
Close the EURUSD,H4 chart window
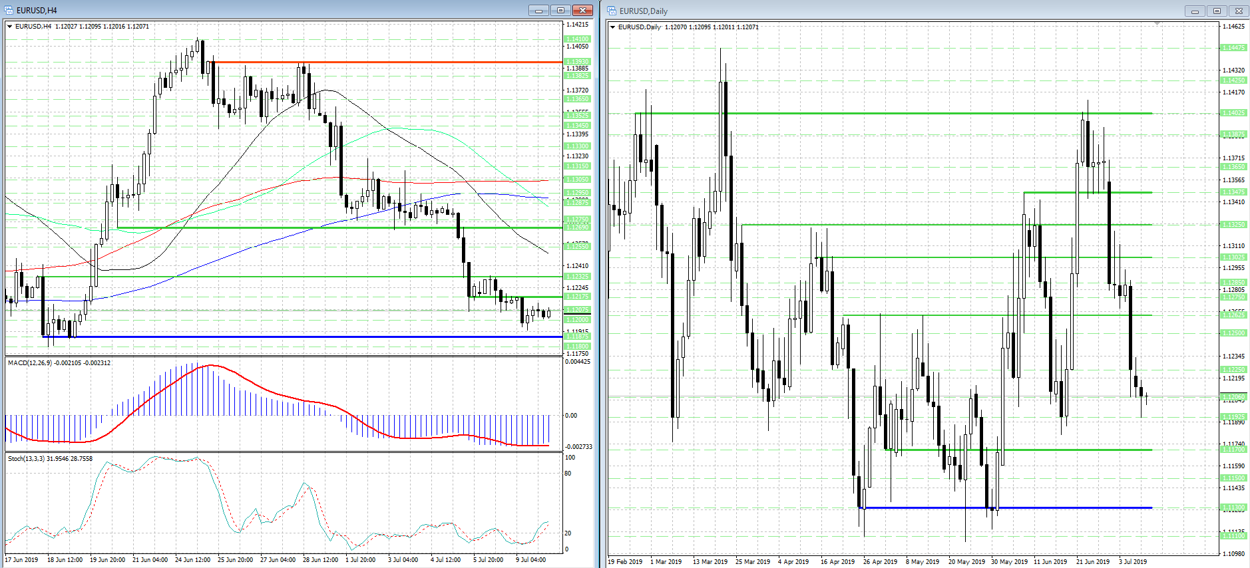pos(582,10)
